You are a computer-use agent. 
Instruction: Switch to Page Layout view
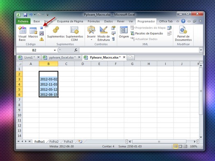[x=181, y=147]
